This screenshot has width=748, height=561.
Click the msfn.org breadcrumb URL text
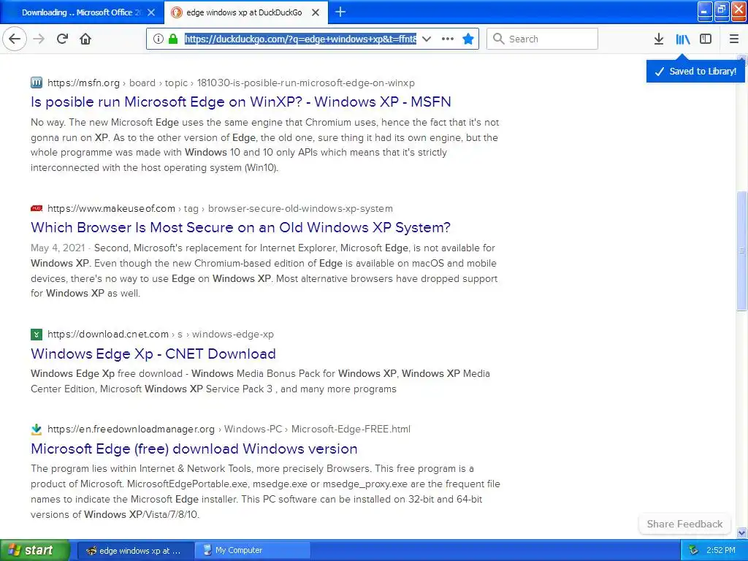click(x=231, y=83)
